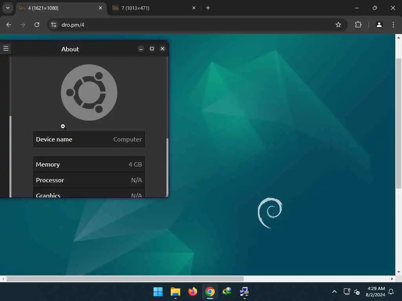Click the page horizontal scrollbar thumb
This screenshot has width=402, height=301.
point(125,279)
